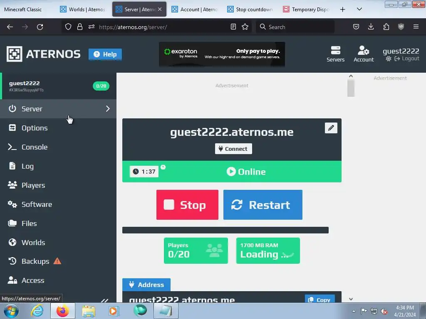The image size is (426, 319).
Task: Switch to Temporary Disposable tab
Action: click(307, 10)
